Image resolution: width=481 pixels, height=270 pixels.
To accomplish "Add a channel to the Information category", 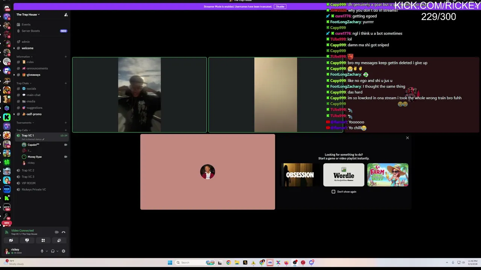I will pos(66,57).
